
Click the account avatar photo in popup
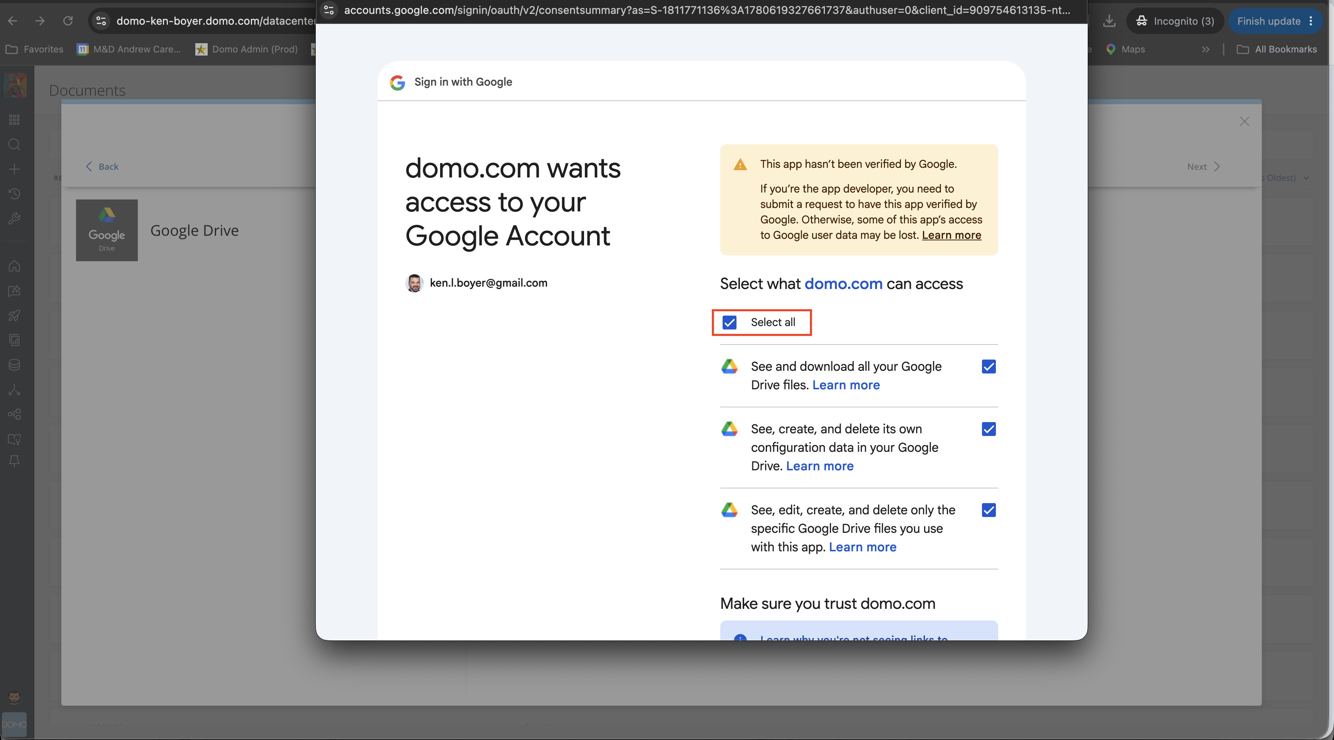tap(414, 283)
